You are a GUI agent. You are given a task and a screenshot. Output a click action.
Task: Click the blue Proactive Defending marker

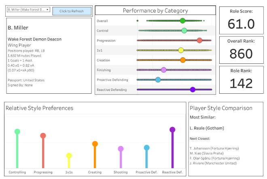pyautogui.click(x=158, y=80)
